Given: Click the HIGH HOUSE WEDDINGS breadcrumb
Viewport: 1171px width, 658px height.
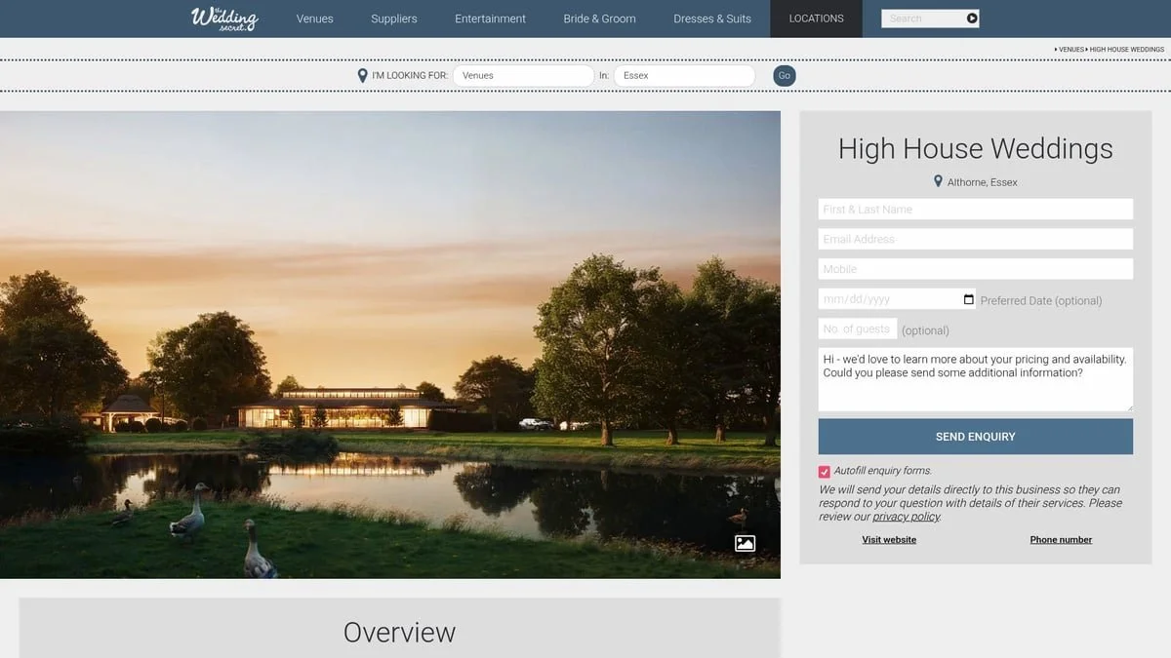Looking at the screenshot, I should 1127,49.
